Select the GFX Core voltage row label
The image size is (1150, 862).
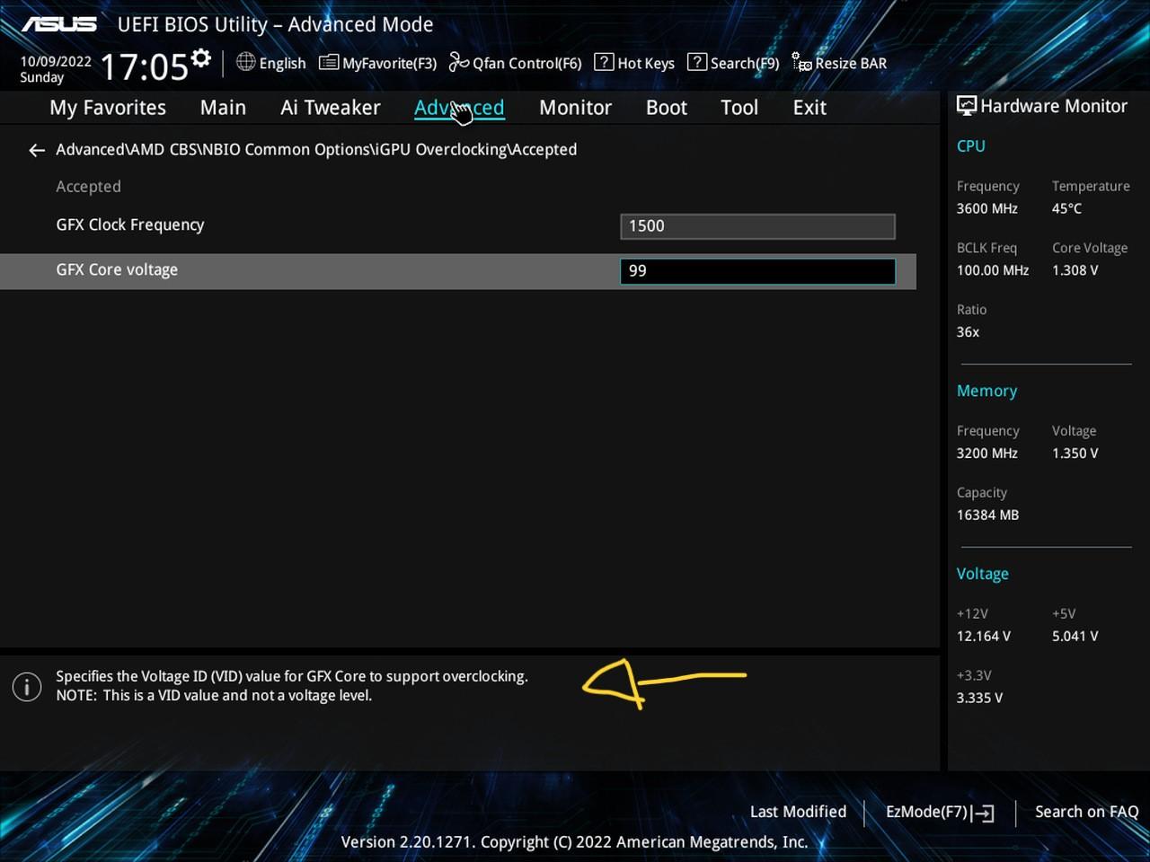coord(117,269)
